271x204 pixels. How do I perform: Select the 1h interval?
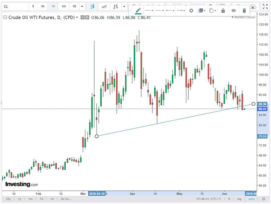pos(43,7)
